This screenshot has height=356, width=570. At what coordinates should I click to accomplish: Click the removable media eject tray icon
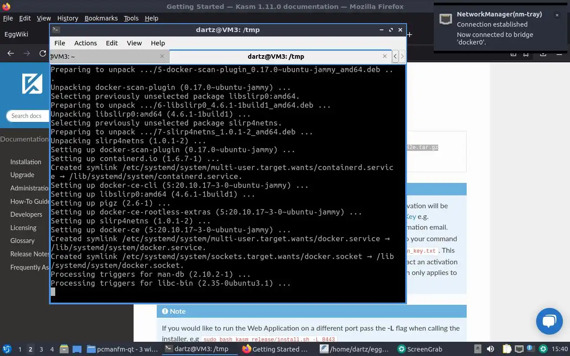coord(478,349)
